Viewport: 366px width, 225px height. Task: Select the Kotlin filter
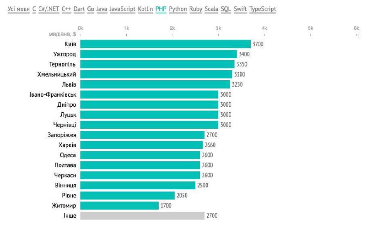pyautogui.click(x=145, y=9)
